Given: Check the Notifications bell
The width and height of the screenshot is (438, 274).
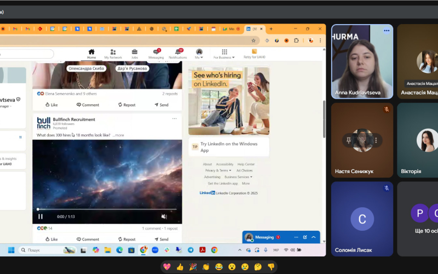Looking at the screenshot, I should [x=178, y=53].
